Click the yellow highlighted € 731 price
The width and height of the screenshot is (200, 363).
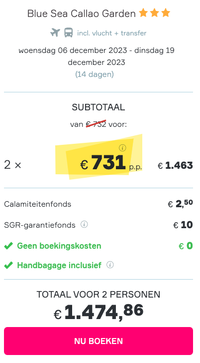click(x=103, y=163)
